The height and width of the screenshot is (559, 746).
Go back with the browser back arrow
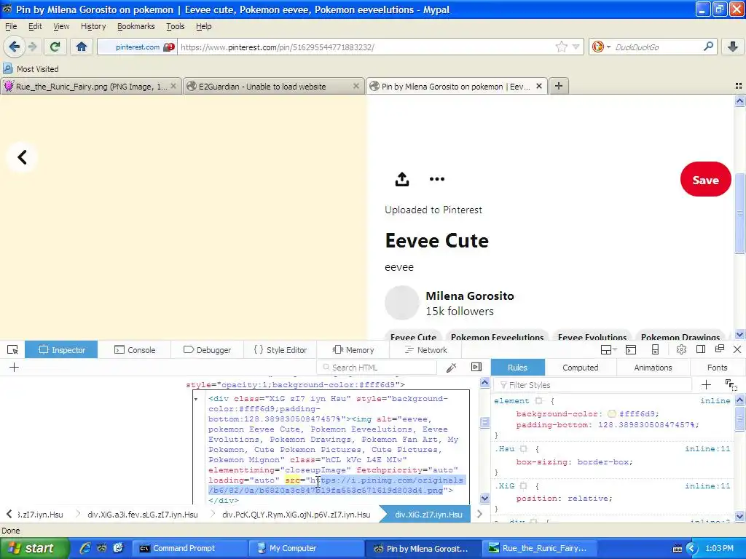click(14, 47)
